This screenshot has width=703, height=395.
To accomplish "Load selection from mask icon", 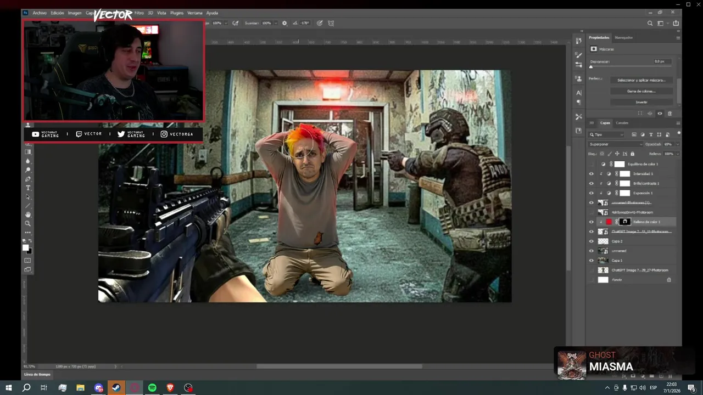I will (640, 114).
